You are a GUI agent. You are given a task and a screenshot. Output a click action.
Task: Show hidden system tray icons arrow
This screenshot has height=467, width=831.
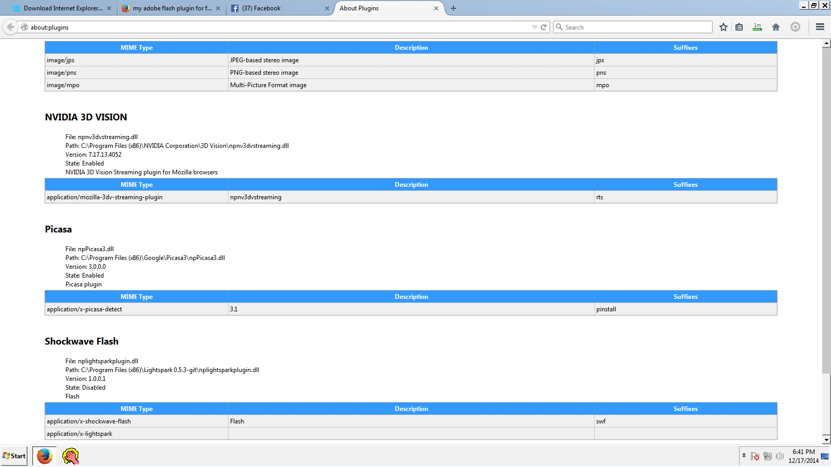[744, 456]
